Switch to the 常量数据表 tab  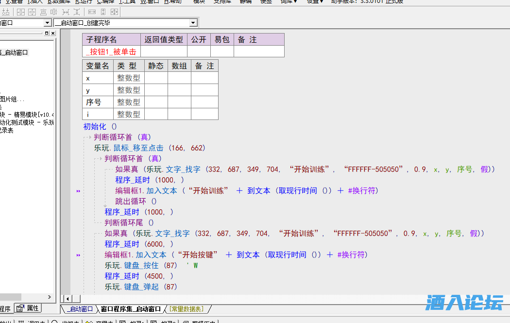point(187,309)
